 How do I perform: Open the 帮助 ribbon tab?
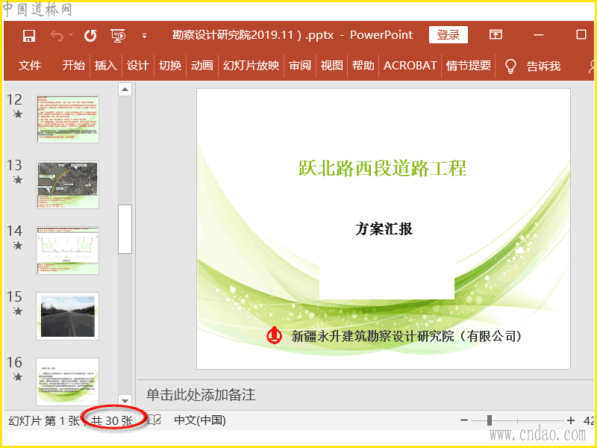[363, 66]
